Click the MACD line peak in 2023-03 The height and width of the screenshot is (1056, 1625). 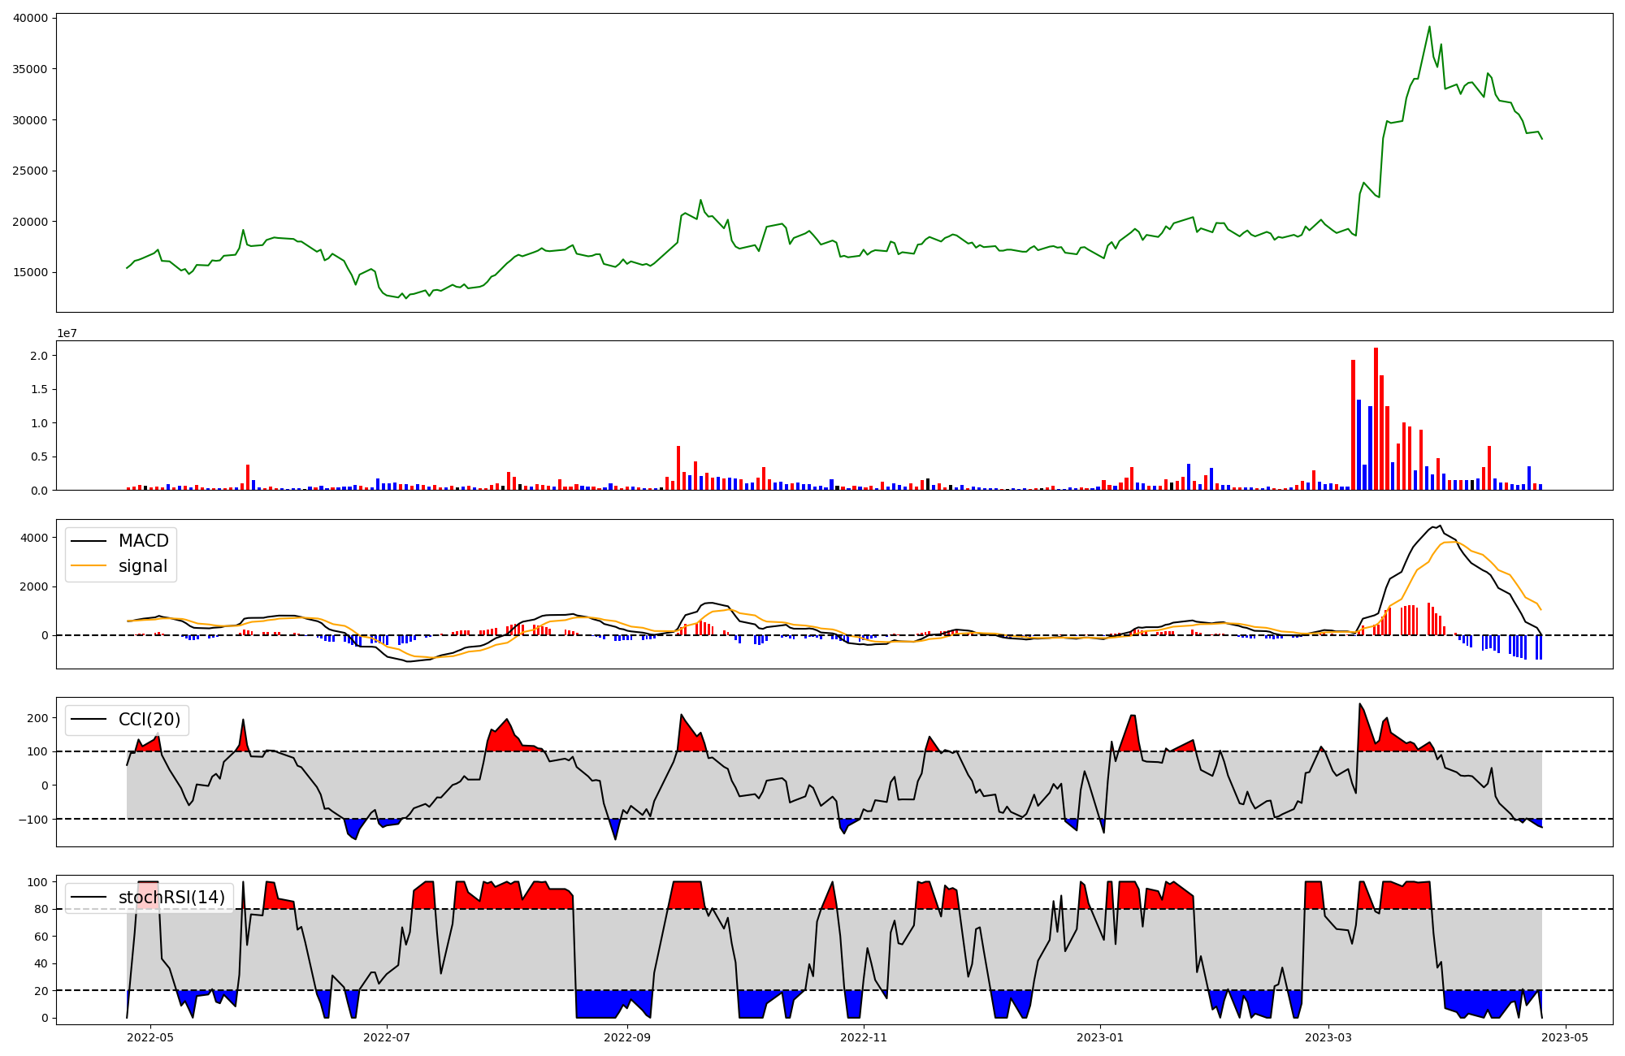coord(1440,526)
